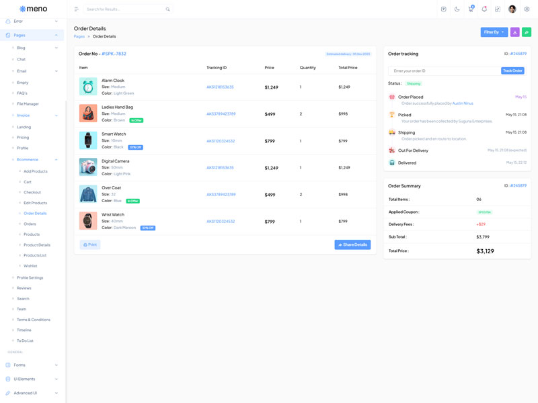Click the Track Order button
Viewport: 538px width, 403px height.
pos(512,71)
